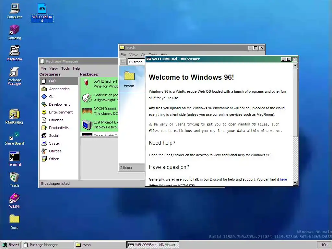This screenshot has height=249, width=332.
Task: Open Package Manager Tools menu
Action: point(65,68)
